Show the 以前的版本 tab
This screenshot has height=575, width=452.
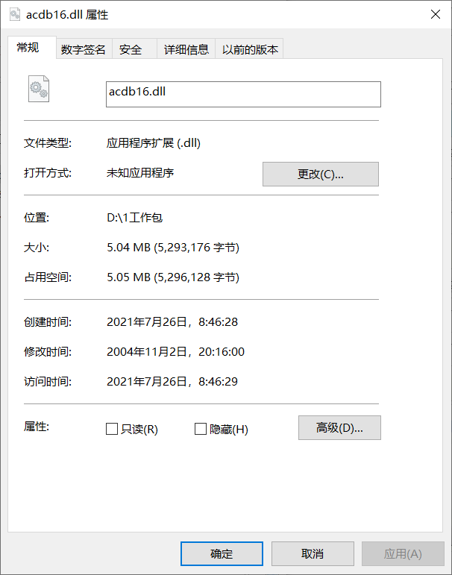250,49
